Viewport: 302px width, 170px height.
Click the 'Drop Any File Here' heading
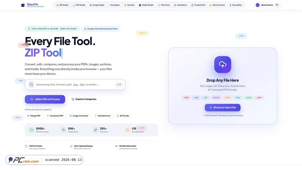click(x=222, y=80)
